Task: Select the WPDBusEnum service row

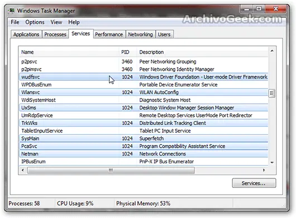Action: tap(144, 85)
